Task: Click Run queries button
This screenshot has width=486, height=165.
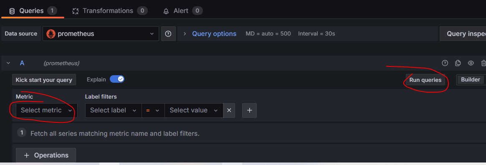Action: (425, 80)
